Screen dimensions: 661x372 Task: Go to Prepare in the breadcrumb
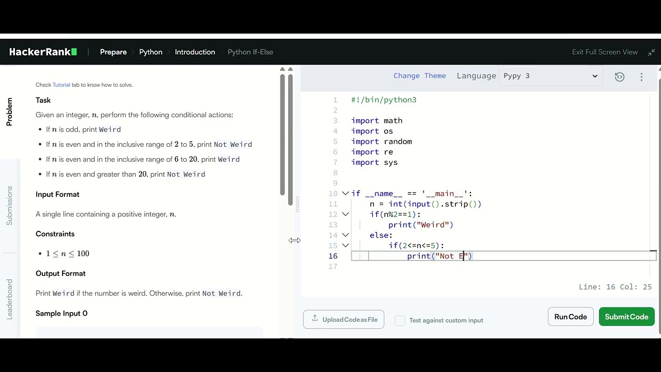(113, 52)
